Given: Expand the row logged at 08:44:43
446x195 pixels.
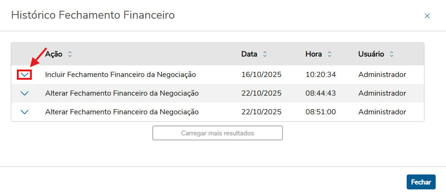Looking at the screenshot, I should click(x=25, y=93).
